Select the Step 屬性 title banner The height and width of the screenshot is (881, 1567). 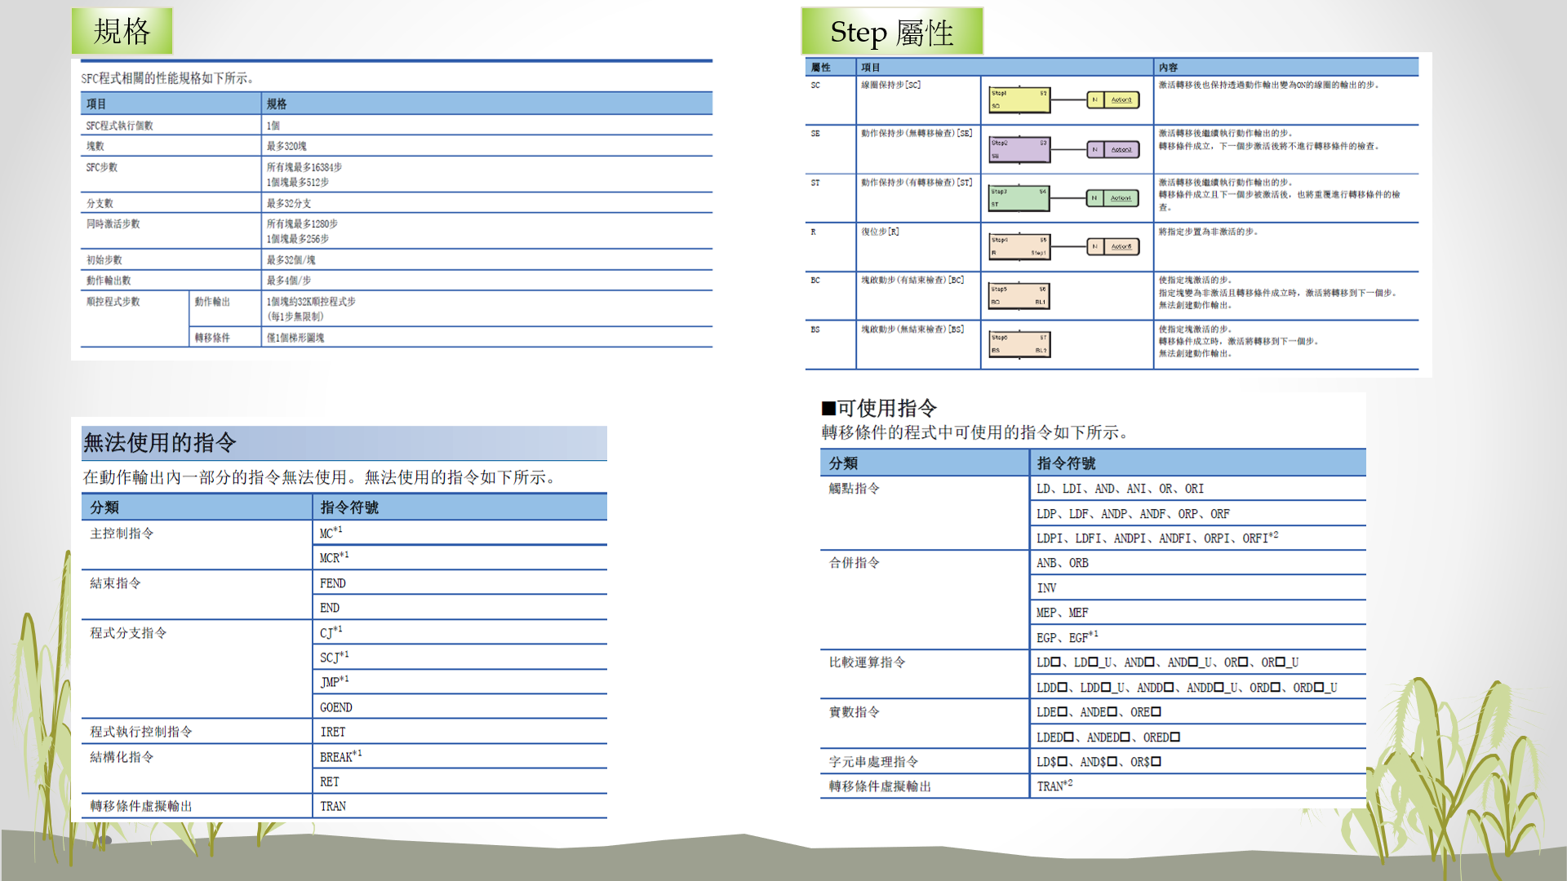(x=891, y=33)
